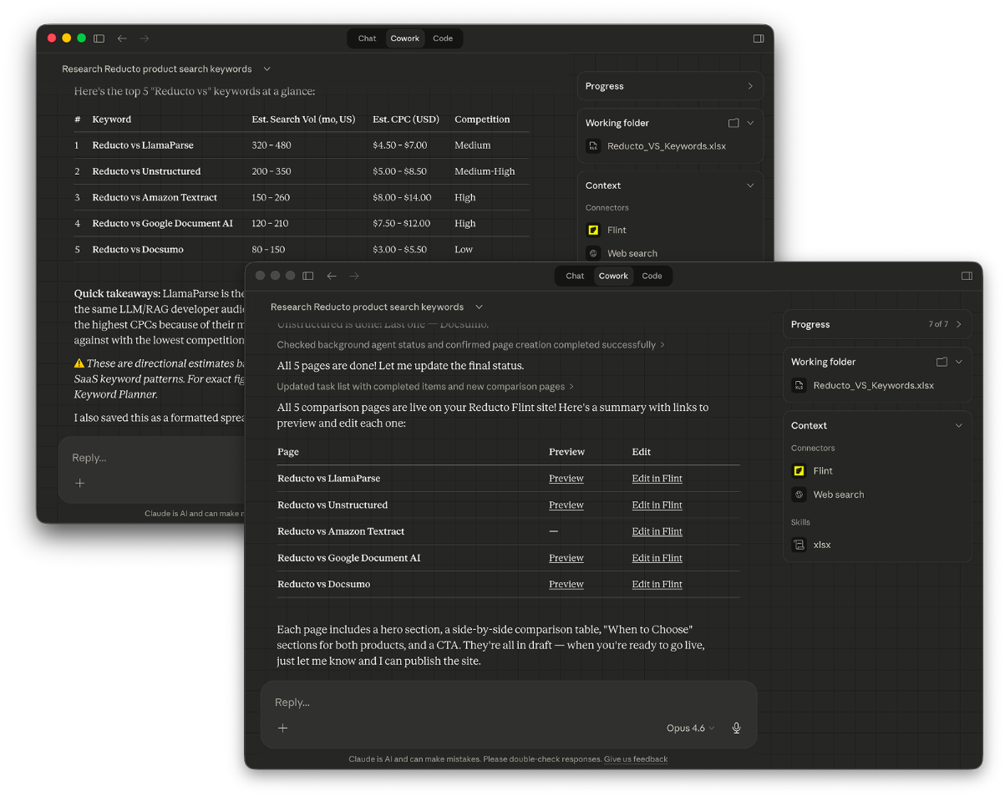Activate the microphone dictation icon

point(736,728)
